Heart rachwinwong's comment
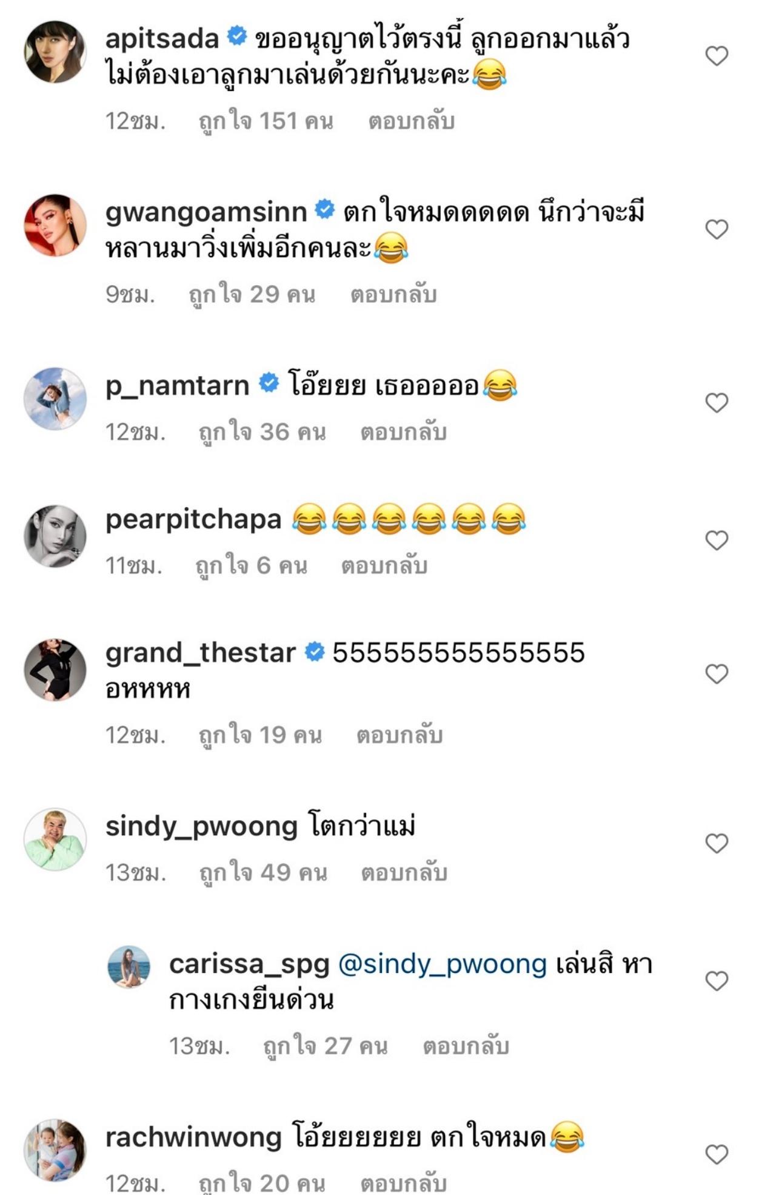This screenshot has height=1195, width=776. [x=717, y=1154]
